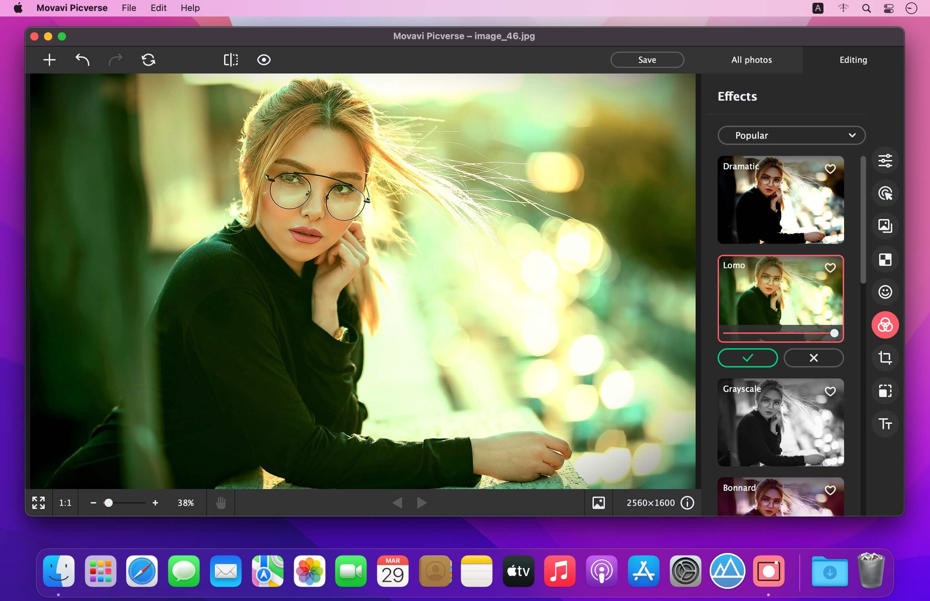Toggle the original preview eye icon
This screenshot has height=601, width=930.
(264, 60)
